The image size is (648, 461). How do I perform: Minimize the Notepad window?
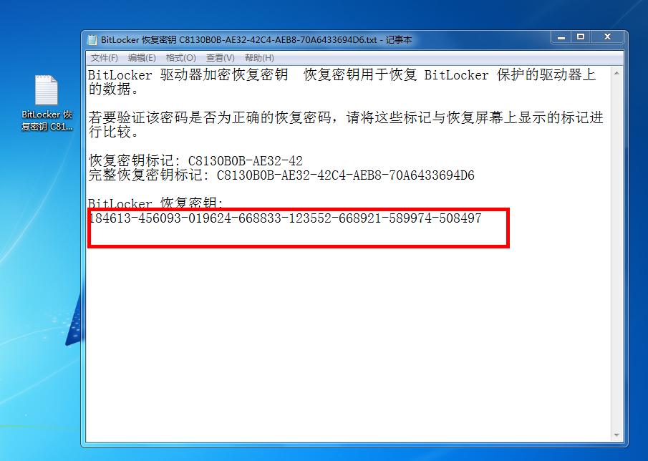pyautogui.click(x=561, y=37)
